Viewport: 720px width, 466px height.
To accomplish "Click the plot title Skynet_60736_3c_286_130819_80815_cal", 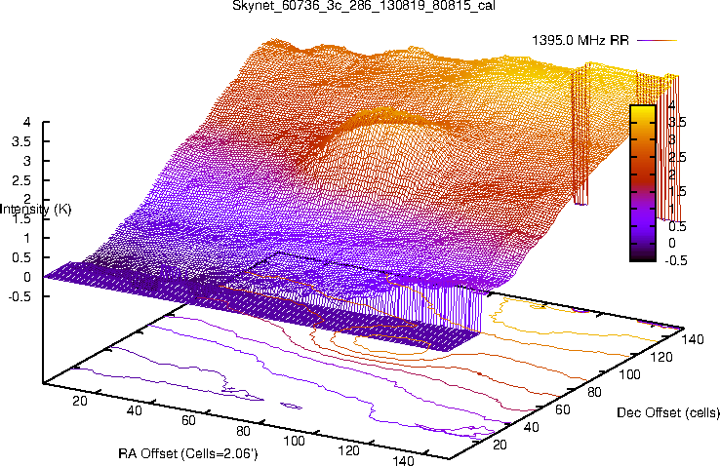I will pyautogui.click(x=363, y=6).
